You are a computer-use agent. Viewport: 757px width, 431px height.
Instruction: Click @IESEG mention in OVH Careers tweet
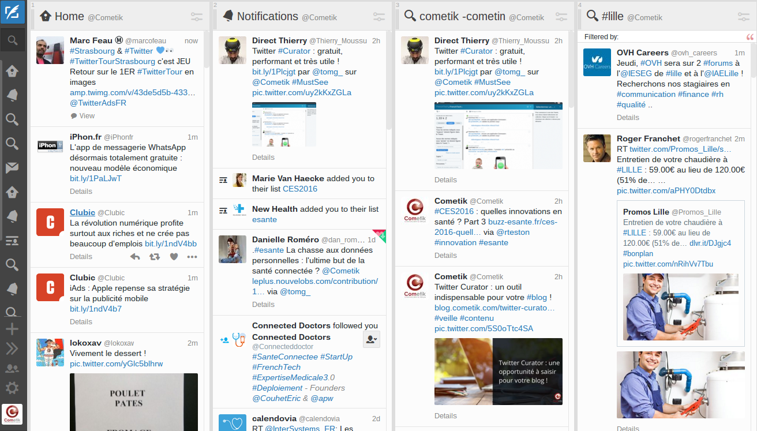(x=635, y=73)
